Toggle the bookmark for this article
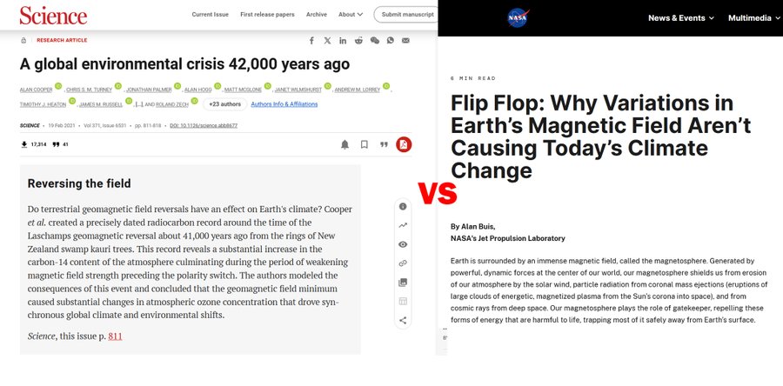783x386 pixels. pyautogui.click(x=365, y=144)
